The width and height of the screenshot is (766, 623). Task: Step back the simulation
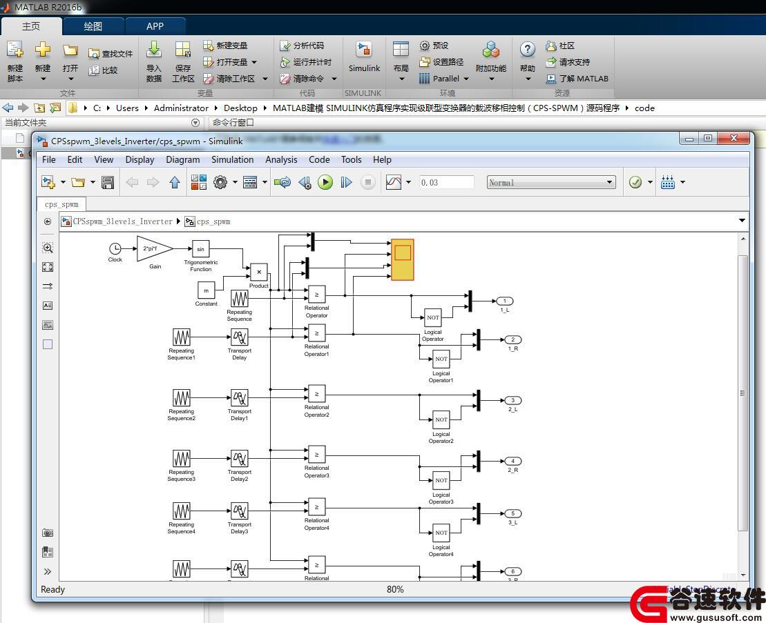tap(305, 182)
